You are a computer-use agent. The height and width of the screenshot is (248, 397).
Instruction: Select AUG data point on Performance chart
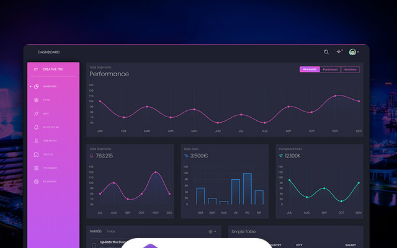point(265,123)
